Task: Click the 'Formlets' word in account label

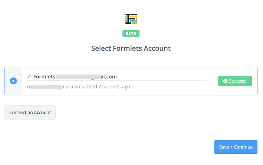Action: 44,77
